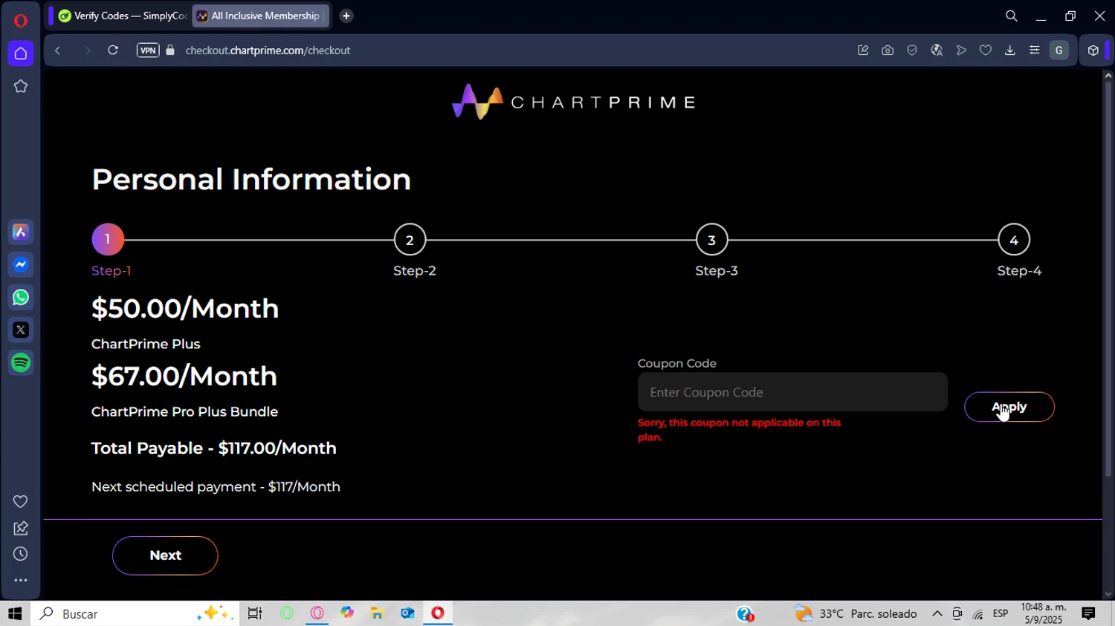Reload the checkout page

pos(113,50)
